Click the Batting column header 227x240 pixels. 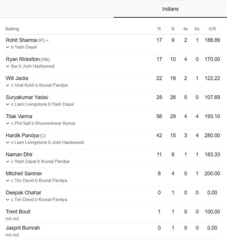point(12,29)
